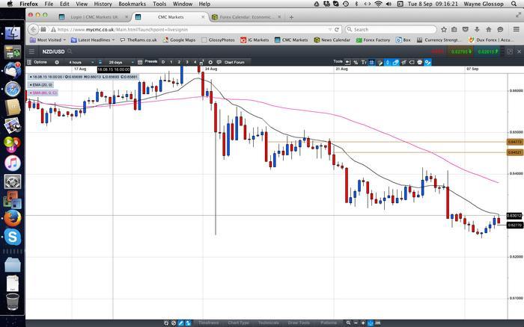Toggle the blue icon after the plus at bottom
524x327 pixels.
point(371,323)
